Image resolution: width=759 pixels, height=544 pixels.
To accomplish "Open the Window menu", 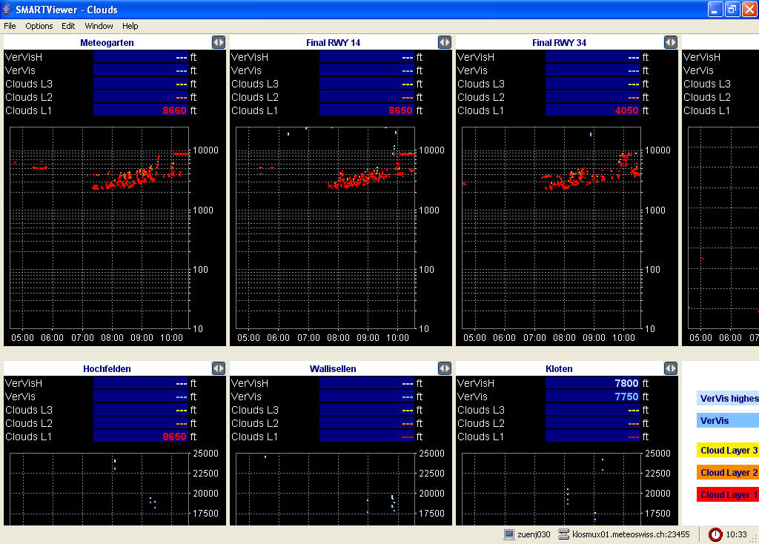I will [x=99, y=26].
